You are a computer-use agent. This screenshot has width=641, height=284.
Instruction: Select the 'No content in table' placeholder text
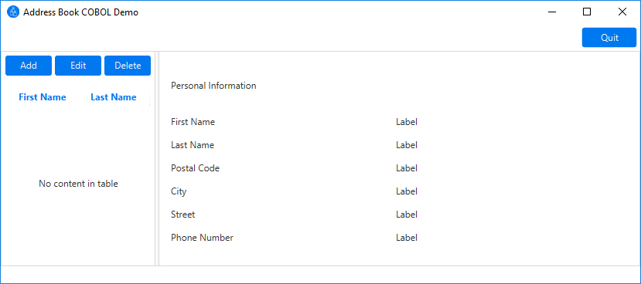click(x=79, y=184)
